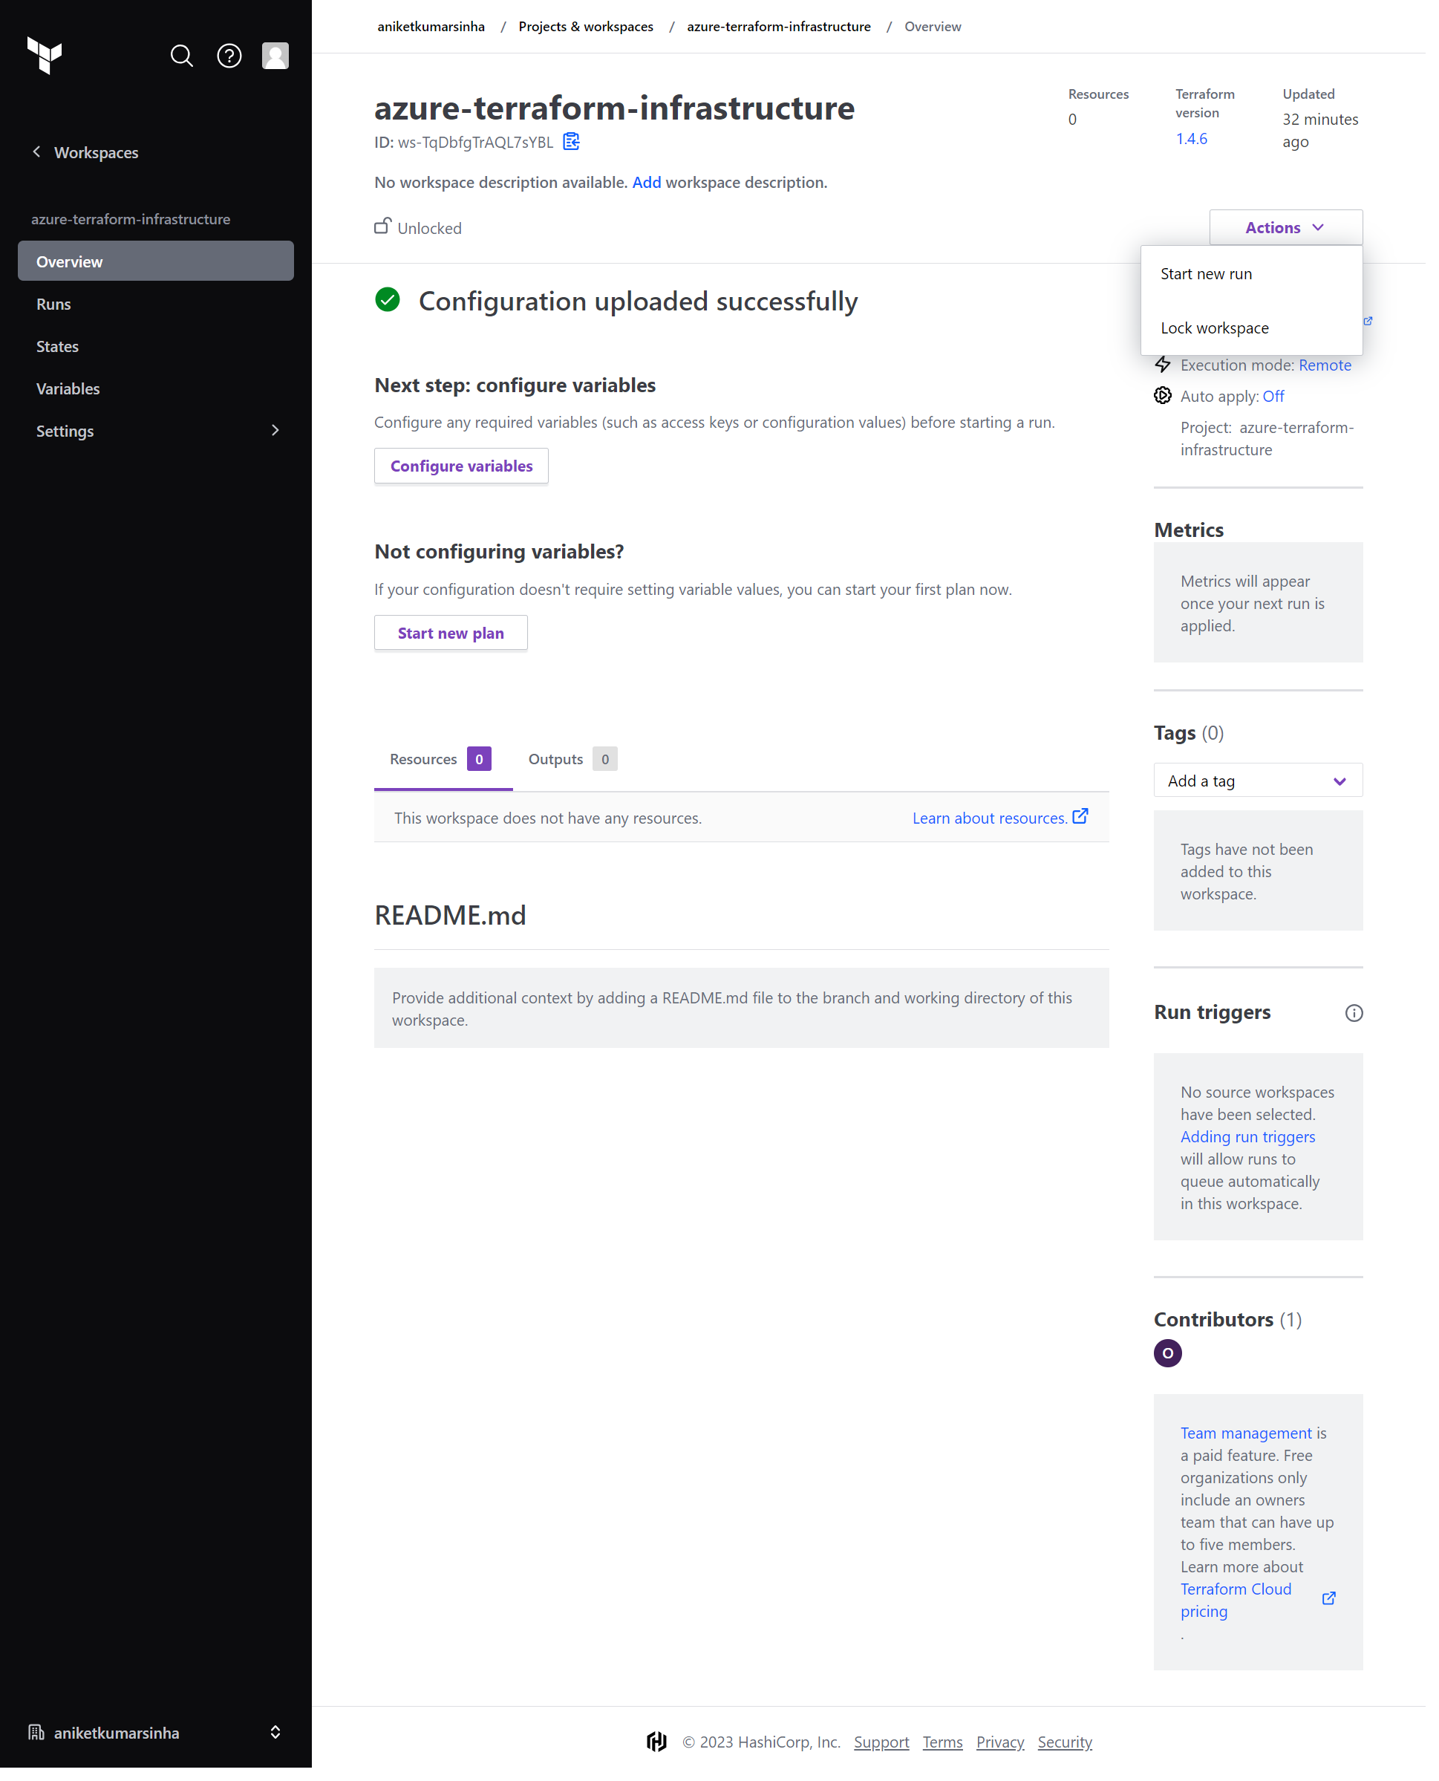Expand the Settings submenu chevron
Image resolution: width=1439 pixels, height=1781 pixels.
[x=278, y=434]
